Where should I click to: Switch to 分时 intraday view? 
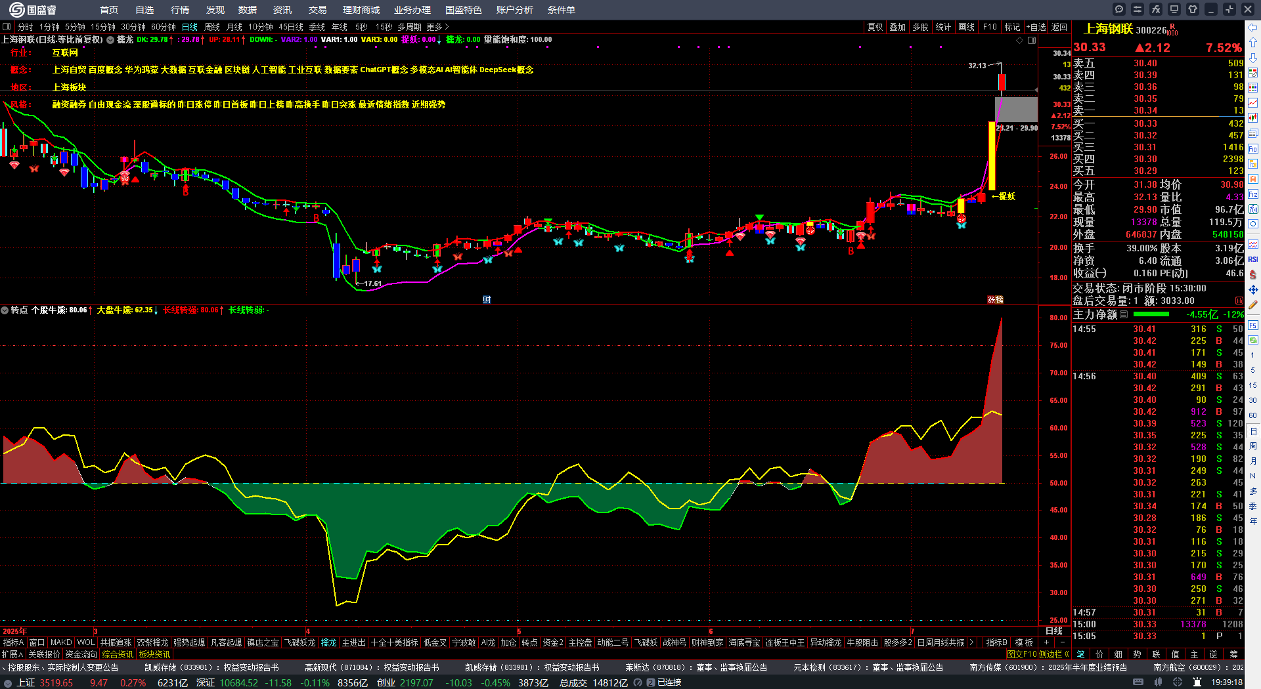[25, 27]
